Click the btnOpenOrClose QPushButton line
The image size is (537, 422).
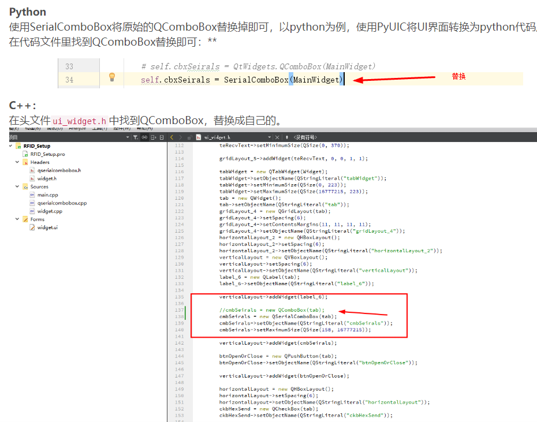point(278,356)
